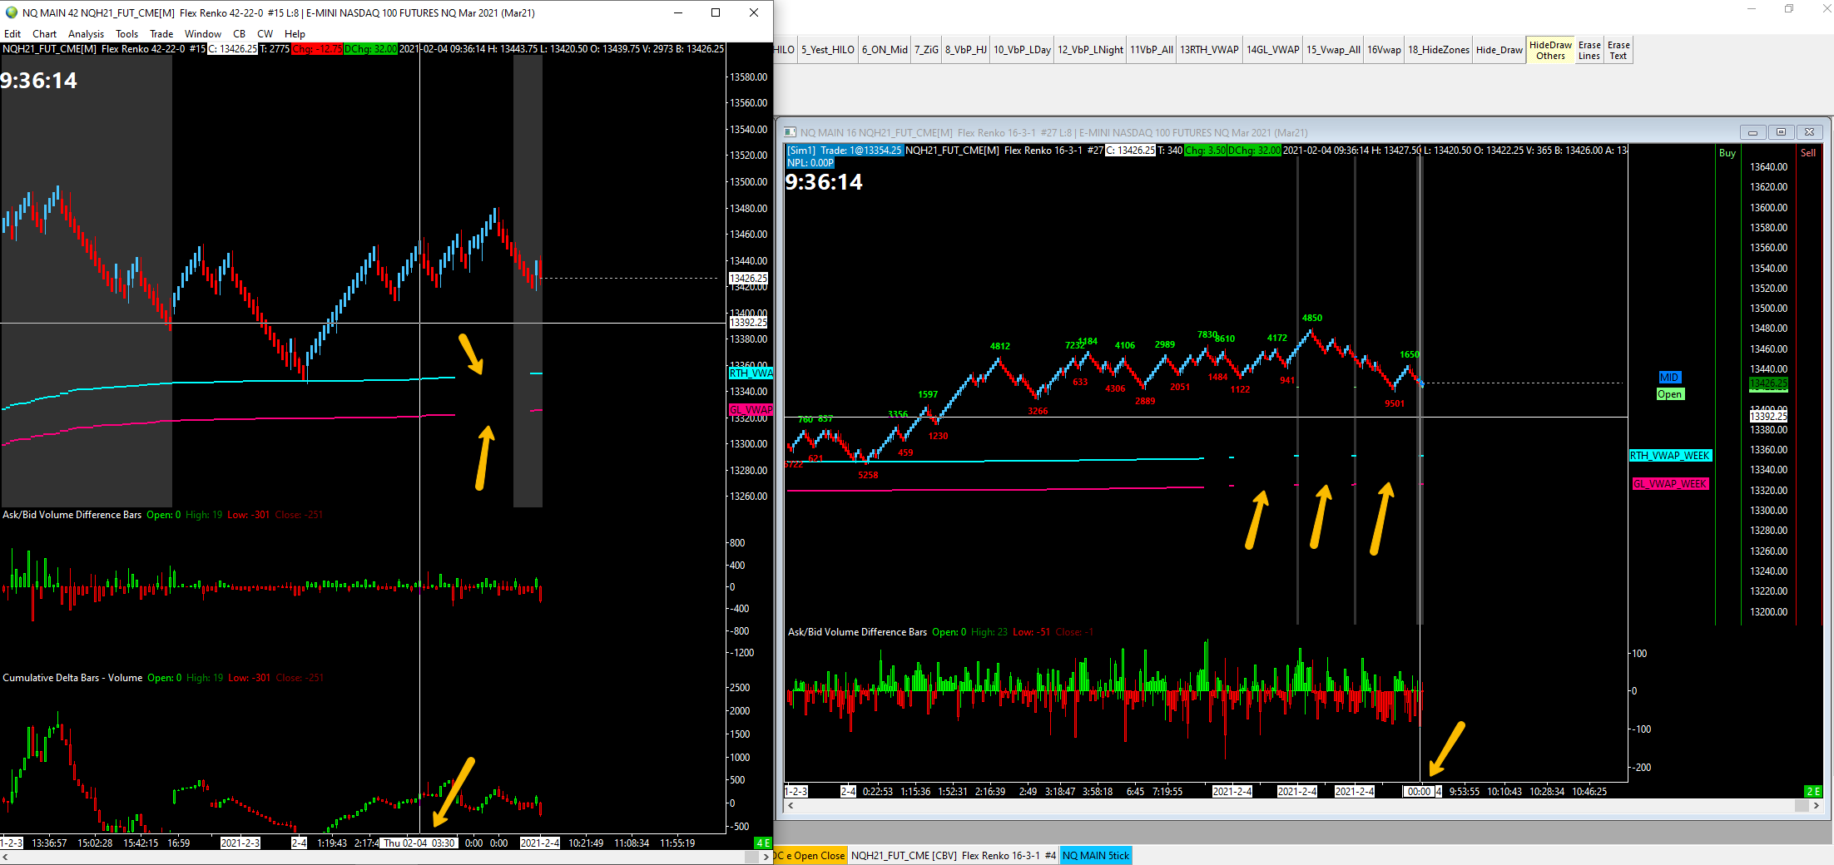Click the GL_VWAP label on left price axis
The width and height of the screenshot is (1834, 865).
[751, 410]
